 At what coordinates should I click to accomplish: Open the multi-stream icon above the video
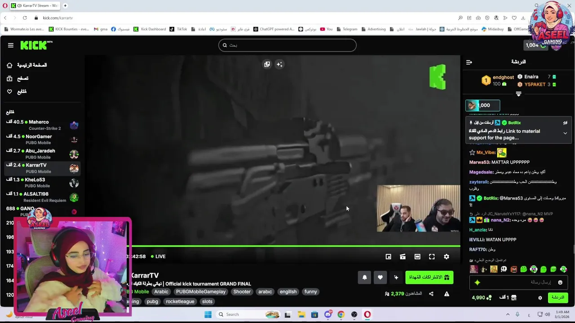pyautogui.click(x=267, y=64)
